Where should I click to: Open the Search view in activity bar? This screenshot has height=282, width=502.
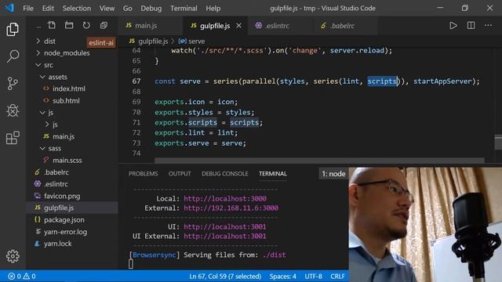point(13,56)
